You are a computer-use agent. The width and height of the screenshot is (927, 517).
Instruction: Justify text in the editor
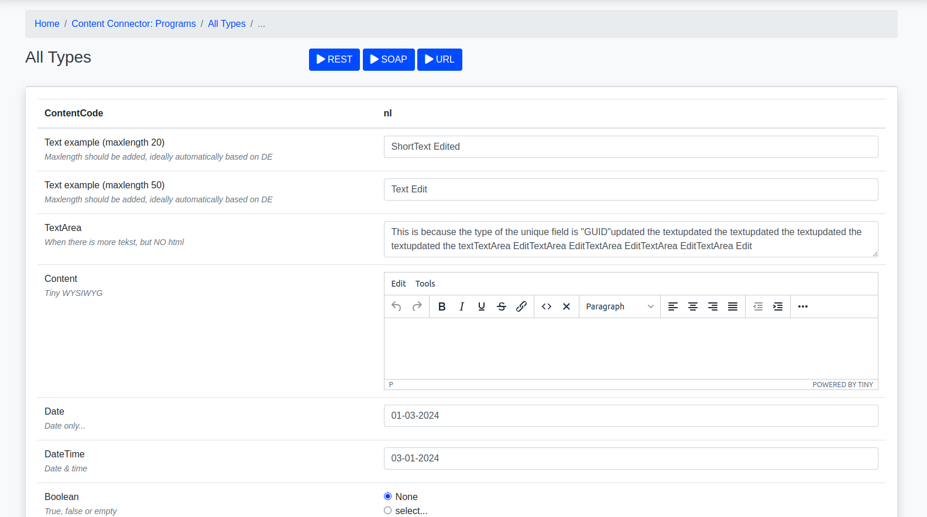[x=733, y=306]
